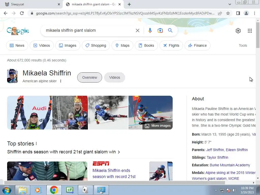Search by image with the camera icon
Screen dimensions: 260x195
(x=160, y=30)
